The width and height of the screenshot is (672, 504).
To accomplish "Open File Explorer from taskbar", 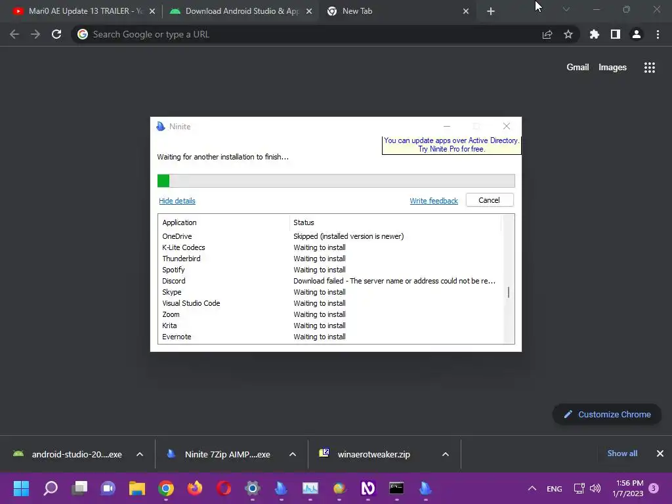I will tap(137, 488).
